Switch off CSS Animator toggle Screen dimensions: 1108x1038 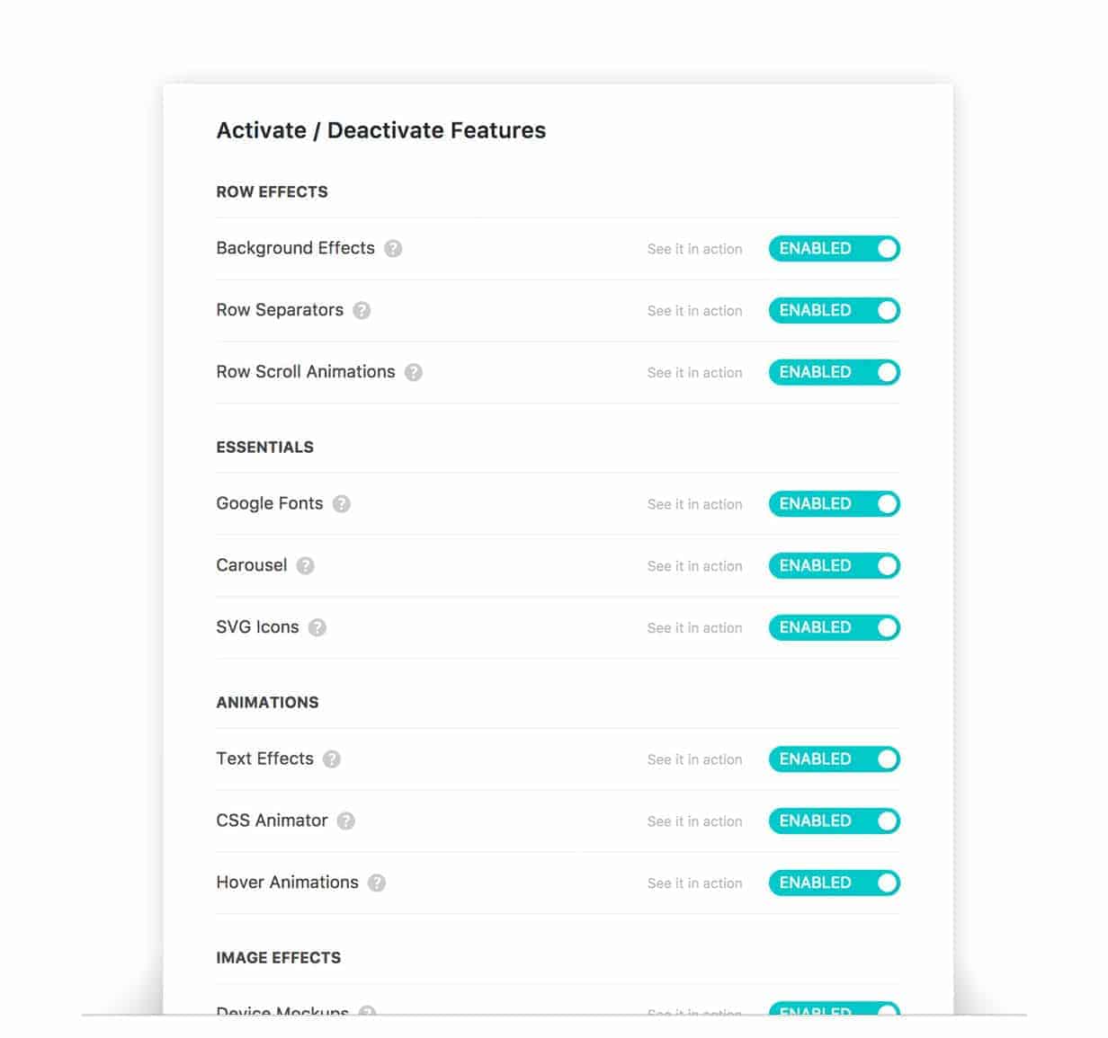pos(835,821)
